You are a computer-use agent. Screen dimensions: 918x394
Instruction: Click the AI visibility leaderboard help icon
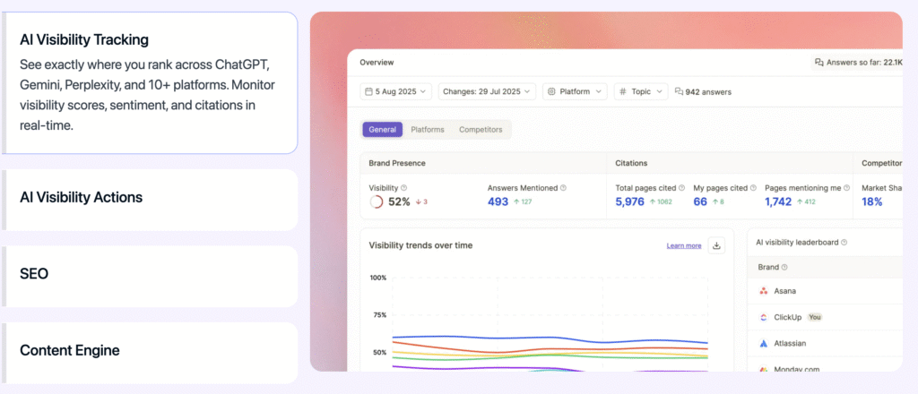(844, 242)
